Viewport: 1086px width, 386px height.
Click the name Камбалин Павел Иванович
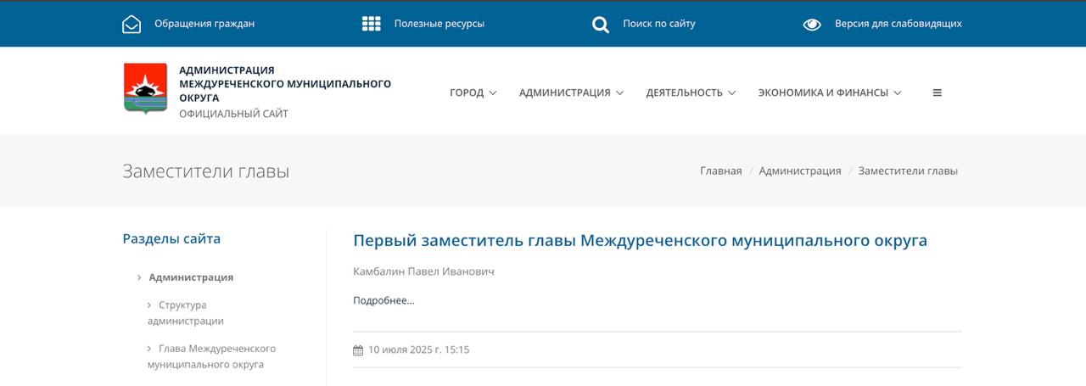click(x=423, y=271)
